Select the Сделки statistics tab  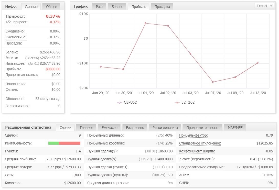coord(65,128)
